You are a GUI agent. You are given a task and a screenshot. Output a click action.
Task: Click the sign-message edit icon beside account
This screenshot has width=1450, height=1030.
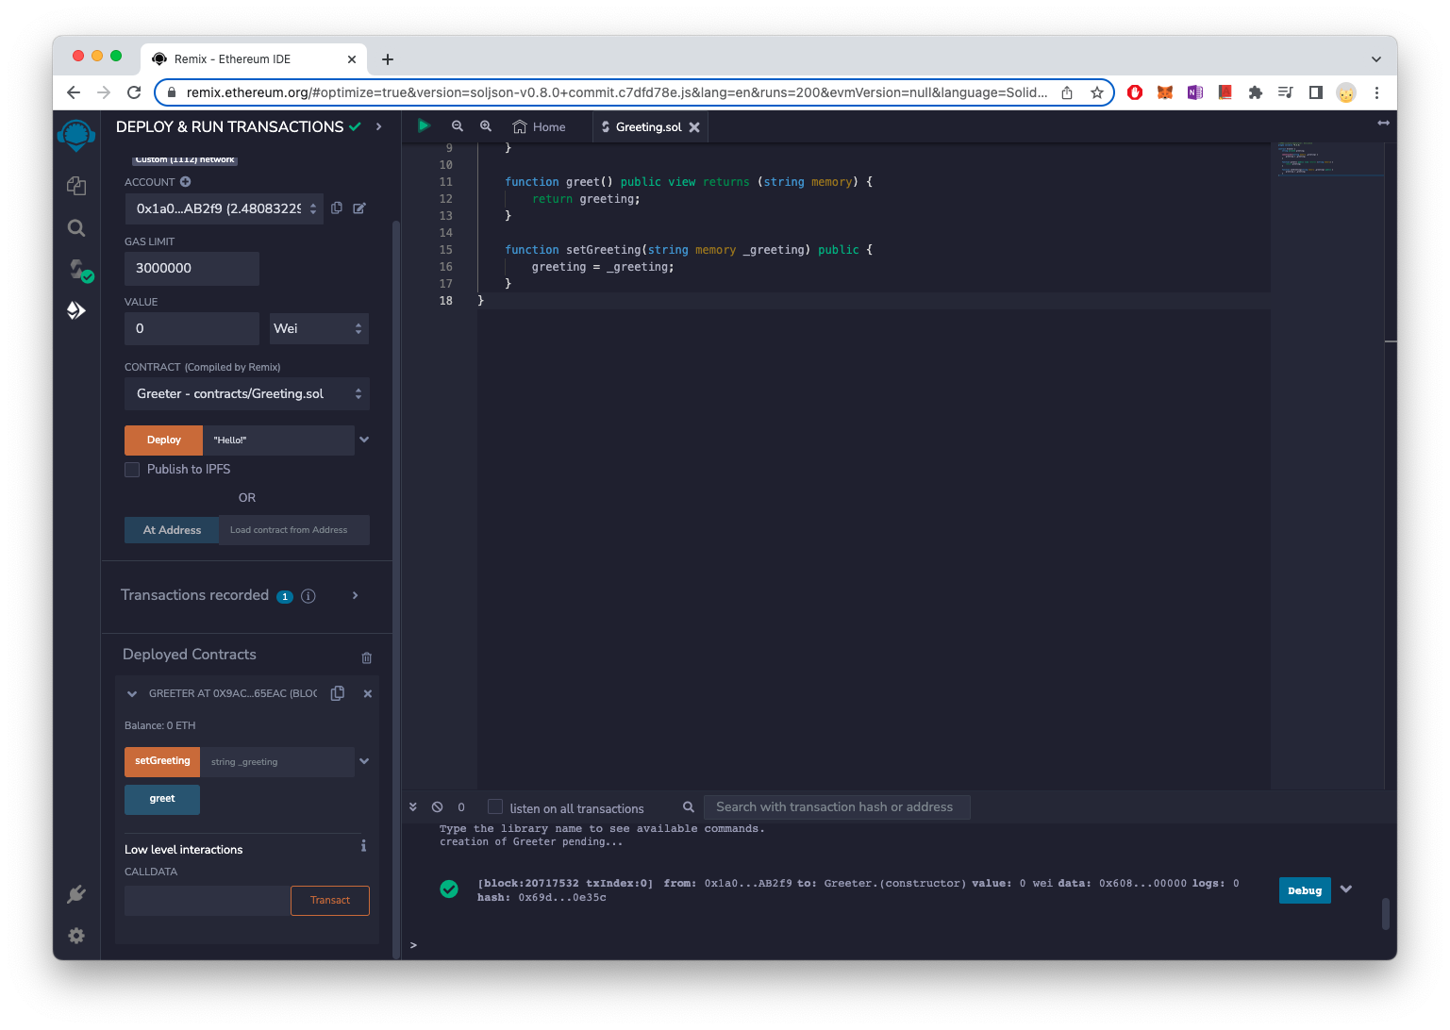coord(359,208)
